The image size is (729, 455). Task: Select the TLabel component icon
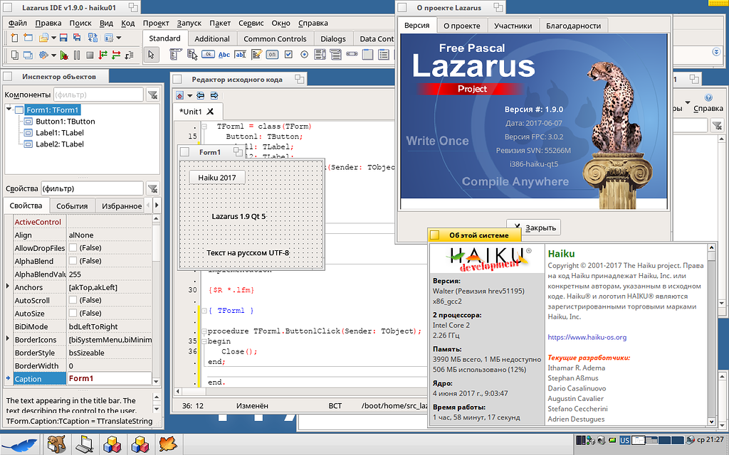[x=225, y=53]
